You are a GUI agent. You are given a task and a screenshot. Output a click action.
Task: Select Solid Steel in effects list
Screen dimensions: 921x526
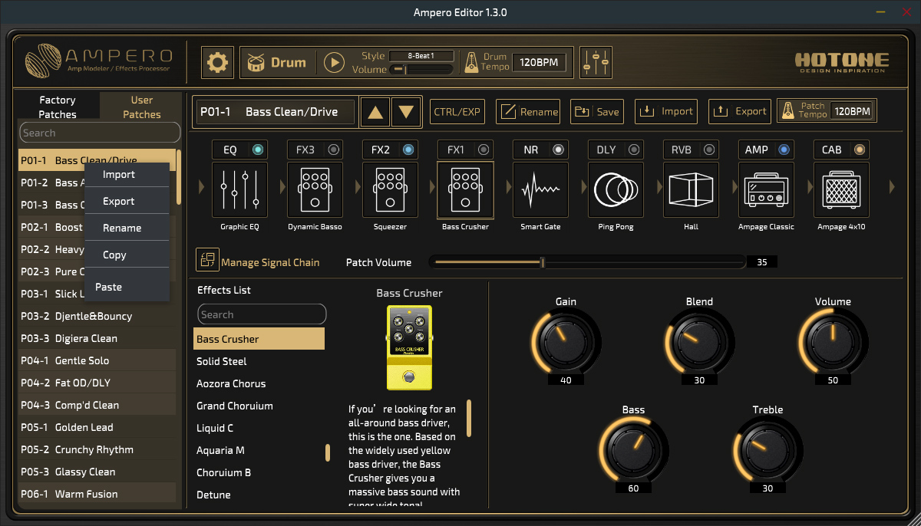point(259,361)
